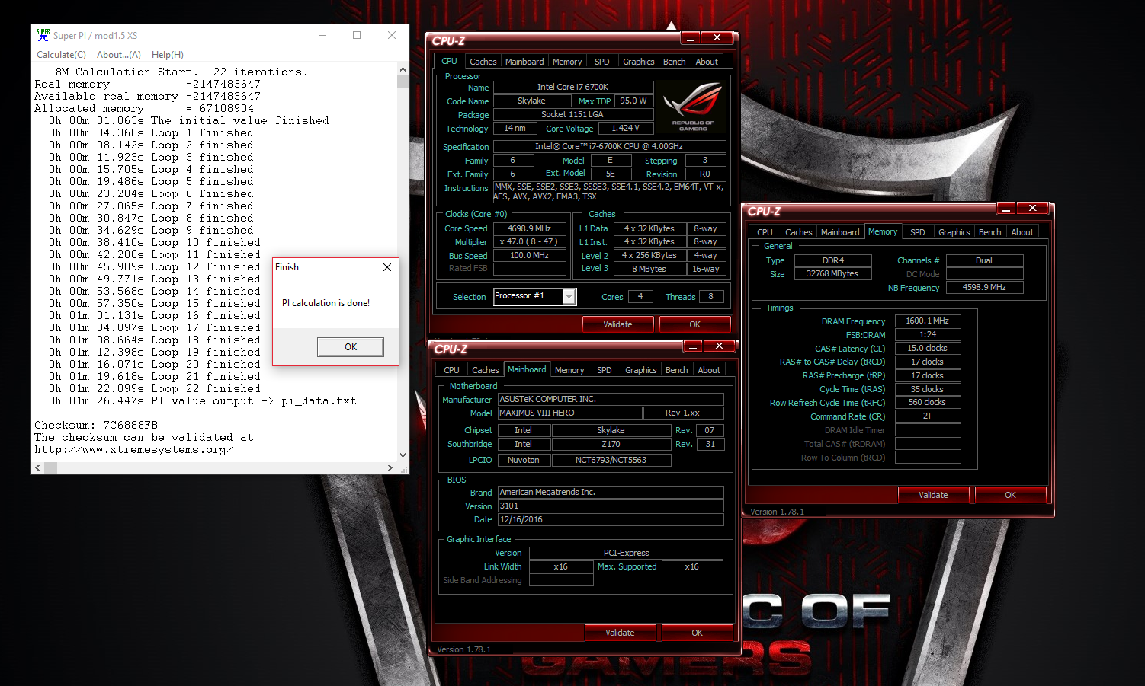The width and height of the screenshot is (1145, 686).
Task: Close the Memory CPU-Z window
Action: [x=1032, y=209]
